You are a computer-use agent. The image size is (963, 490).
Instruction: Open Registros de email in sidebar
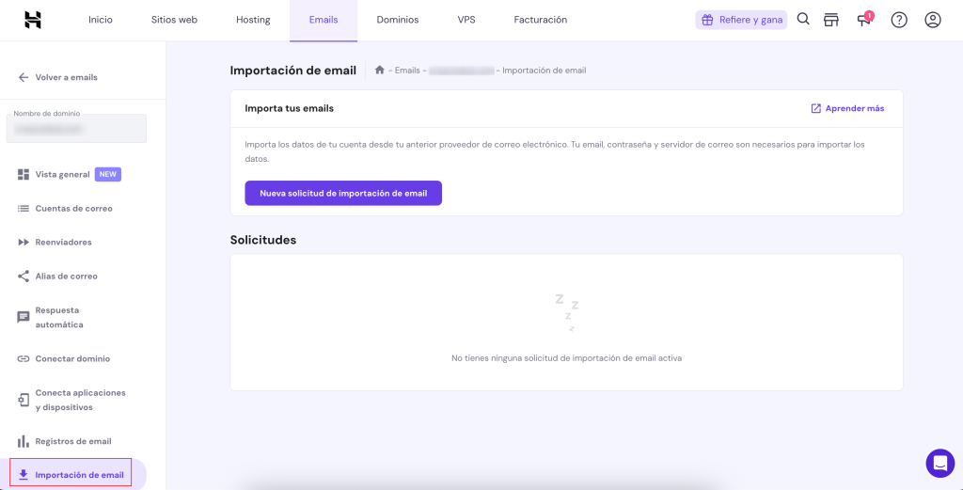[x=73, y=441]
